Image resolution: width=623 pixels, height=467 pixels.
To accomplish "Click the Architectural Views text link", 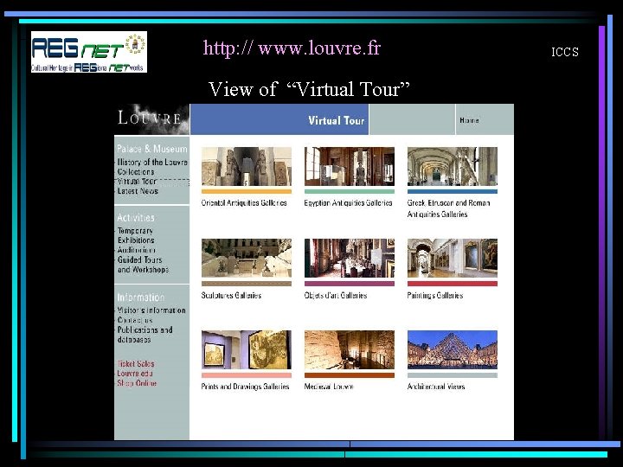I will pos(436,387).
